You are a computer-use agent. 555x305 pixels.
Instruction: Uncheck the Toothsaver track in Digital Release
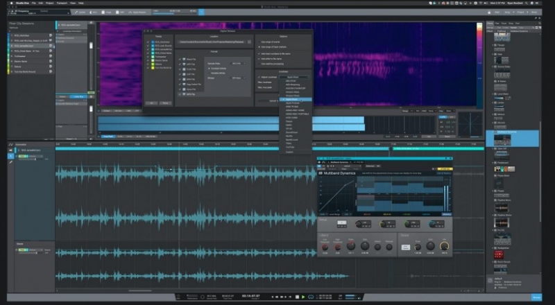(148, 57)
